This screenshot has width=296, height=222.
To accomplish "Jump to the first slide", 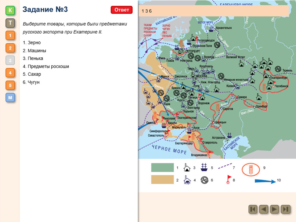I will (253, 209).
